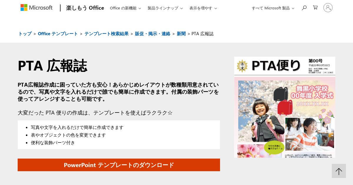Go to 楽しもう Office home link
353x185 pixels.
pyautogui.click(x=85, y=8)
